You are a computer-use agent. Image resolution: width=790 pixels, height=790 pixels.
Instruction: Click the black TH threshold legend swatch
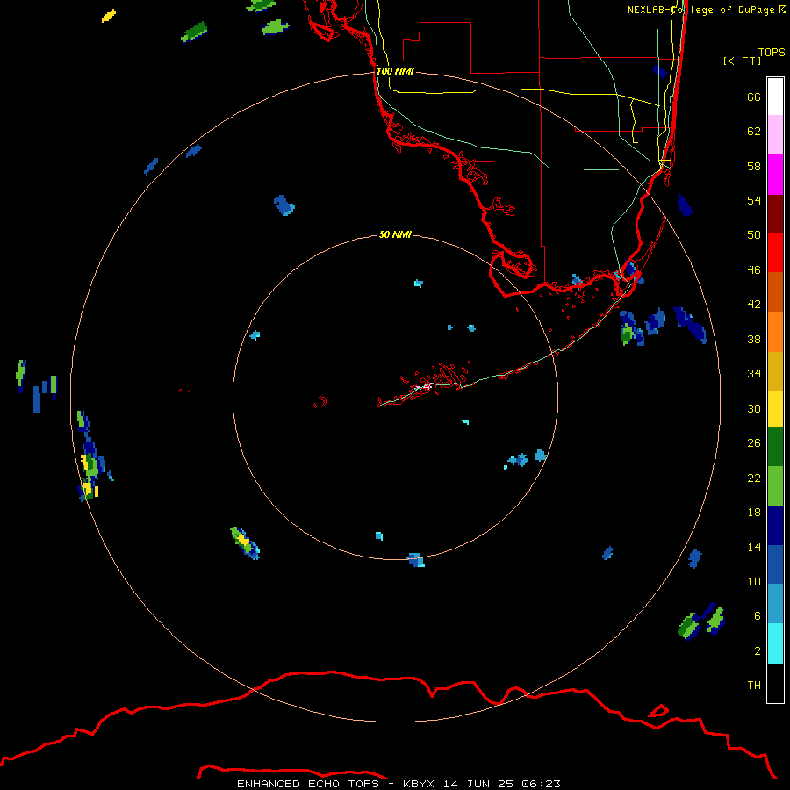(x=775, y=683)
